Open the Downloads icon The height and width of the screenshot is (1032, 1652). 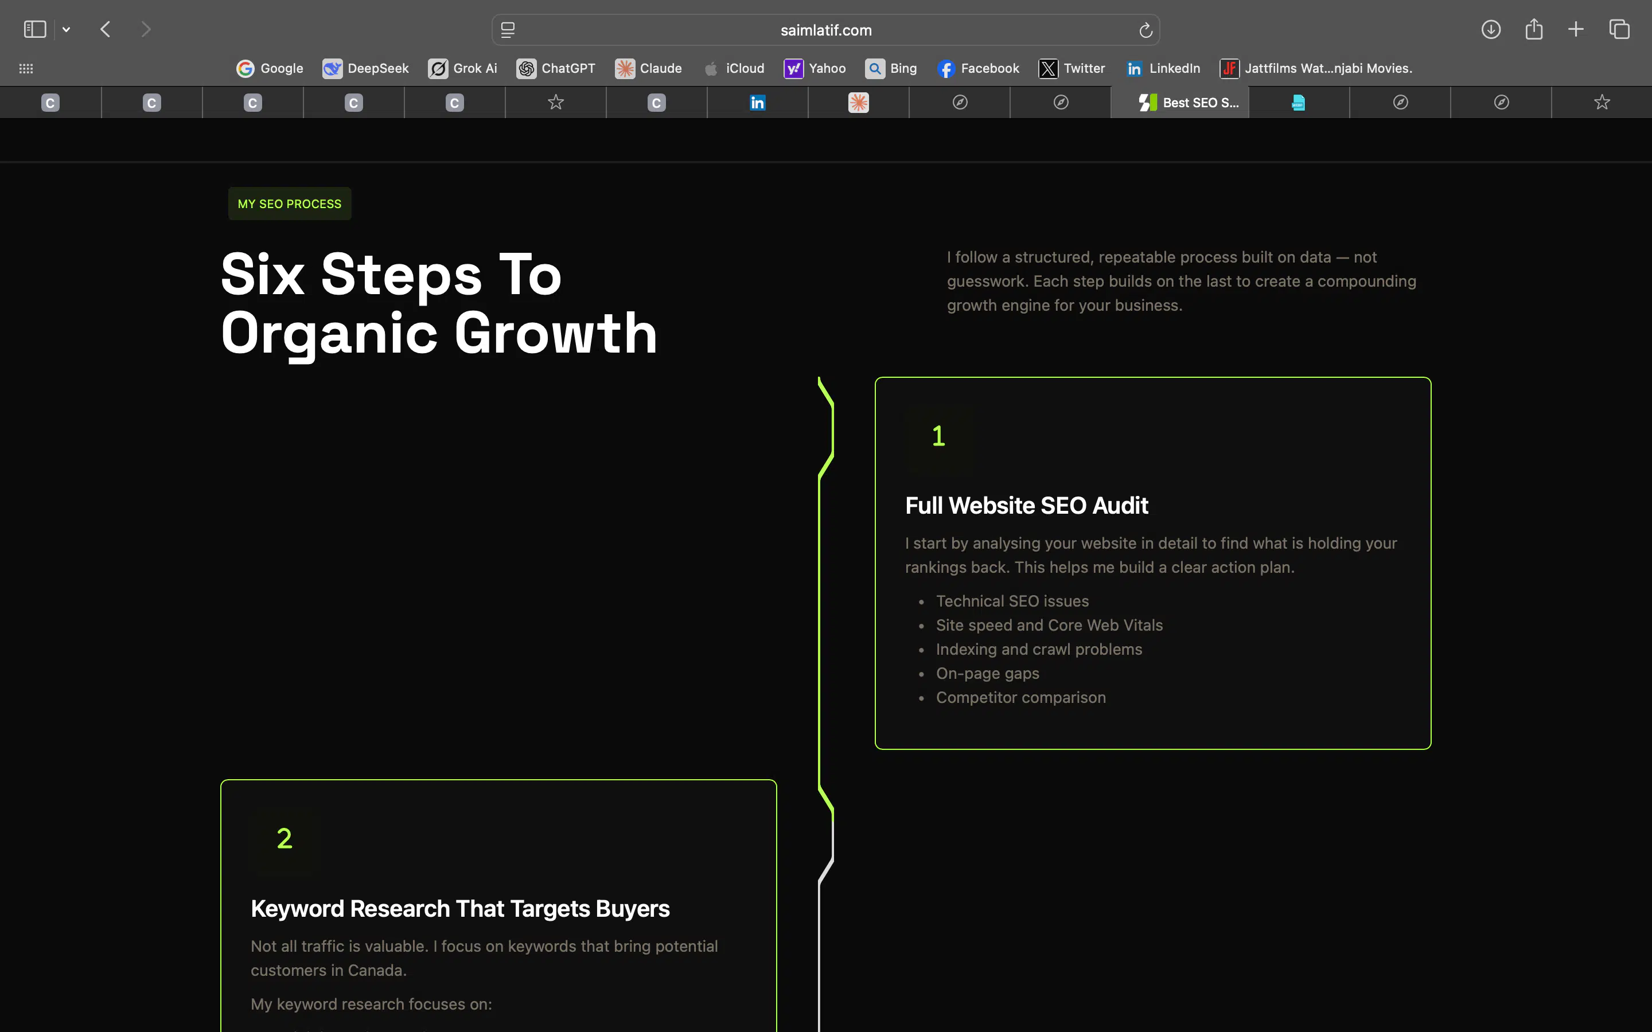[x=1490, y=29]
